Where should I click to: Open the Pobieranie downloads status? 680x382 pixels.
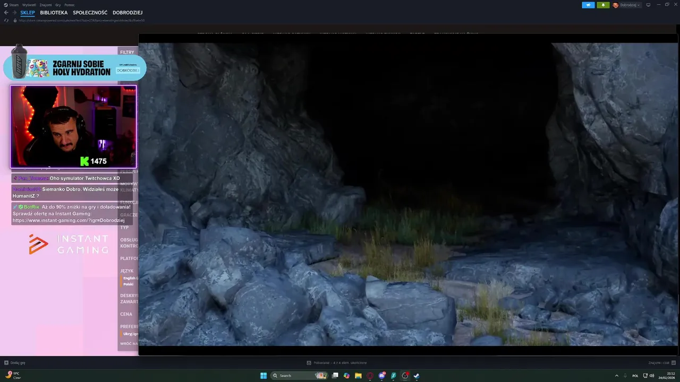point(337,363)
